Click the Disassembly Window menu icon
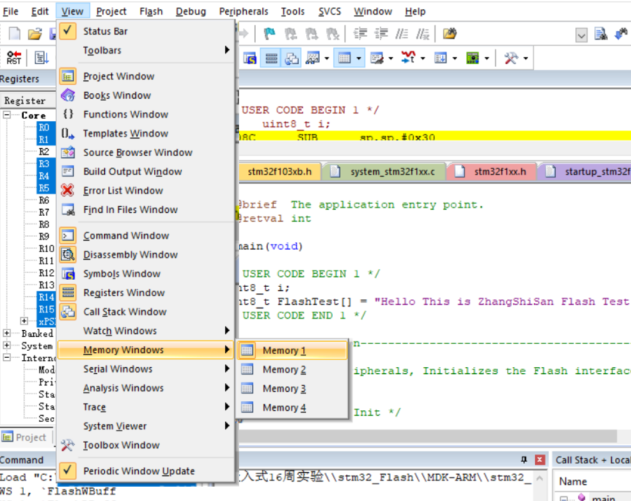 point(68,255)
